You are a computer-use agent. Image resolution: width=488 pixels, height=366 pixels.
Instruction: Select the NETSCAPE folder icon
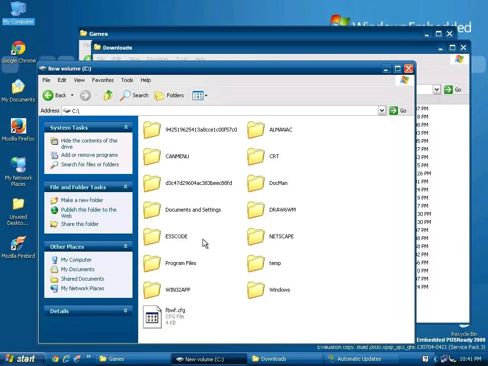256,236
